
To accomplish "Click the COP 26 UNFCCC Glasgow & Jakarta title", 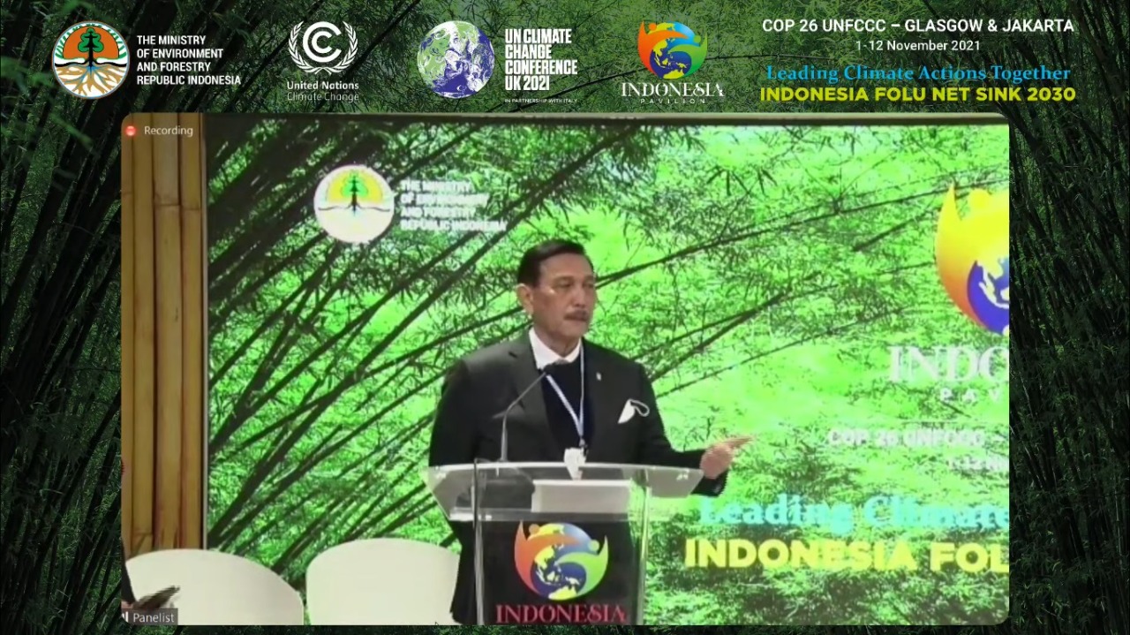I will pos(918,26).
